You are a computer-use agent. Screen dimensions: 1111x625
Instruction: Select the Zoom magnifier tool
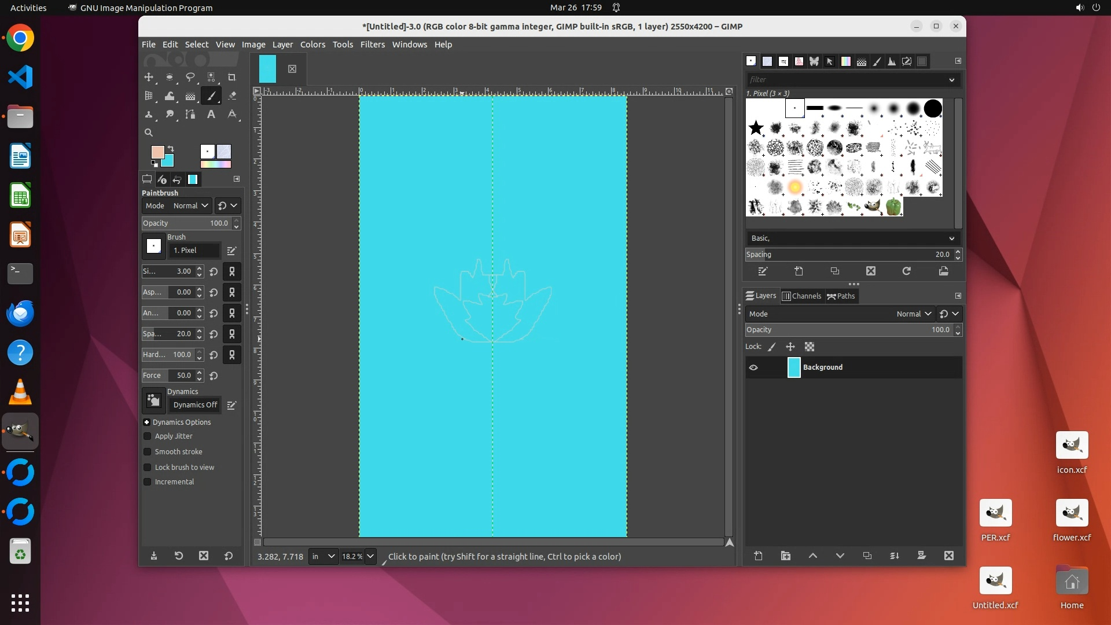[149, 133]
